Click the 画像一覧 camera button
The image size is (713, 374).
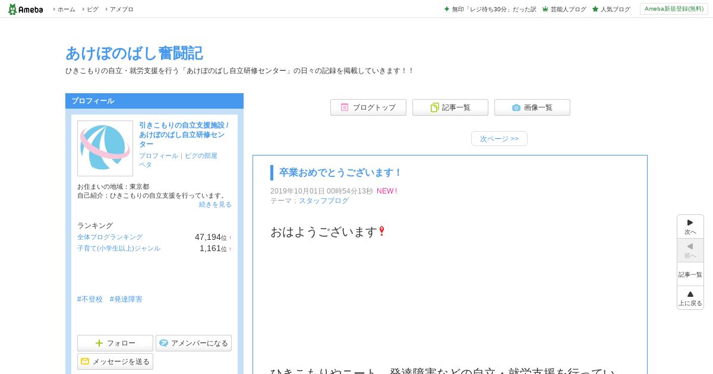coord(532,107)
